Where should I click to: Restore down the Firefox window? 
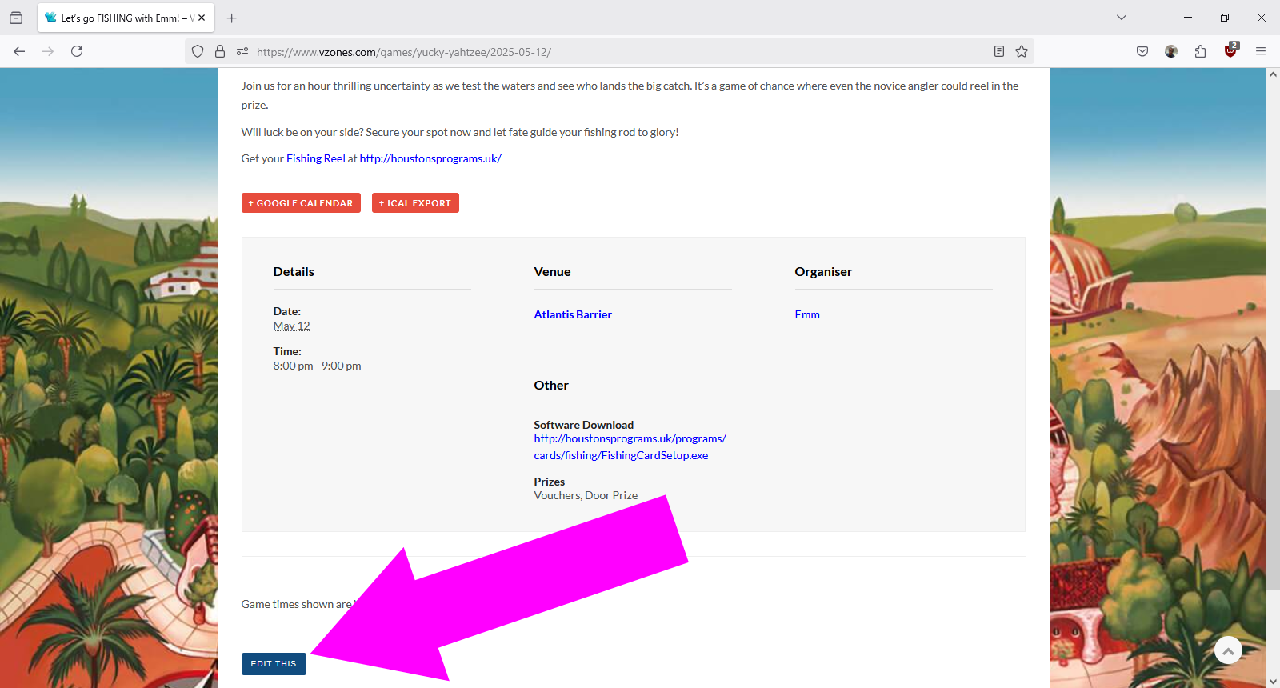(1225, 18)
